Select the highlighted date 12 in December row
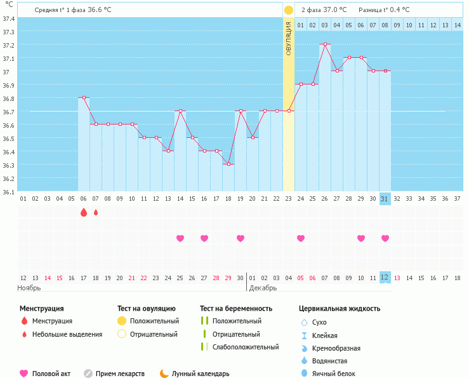469x378 pixels. tap(385, 278)
